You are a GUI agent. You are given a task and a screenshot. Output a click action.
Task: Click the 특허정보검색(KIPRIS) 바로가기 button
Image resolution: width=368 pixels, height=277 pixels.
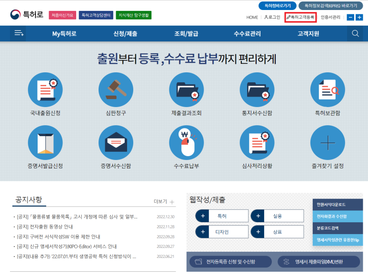(x=331, y=6)
